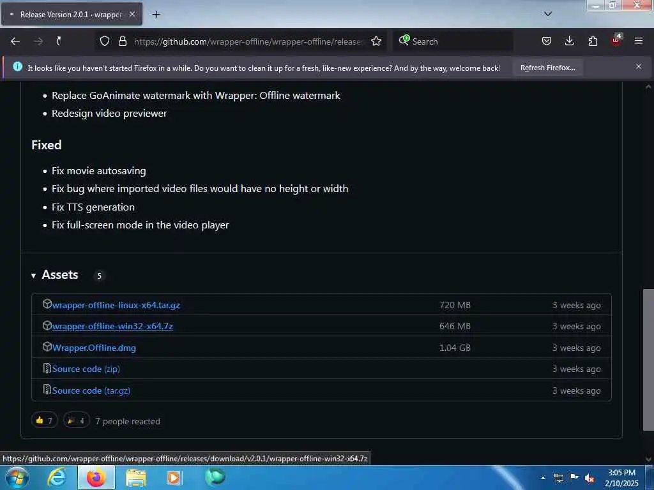The image size is (654, 490).
Task: Click file icon beside Source code (tar.gz)
Action: 47,389
